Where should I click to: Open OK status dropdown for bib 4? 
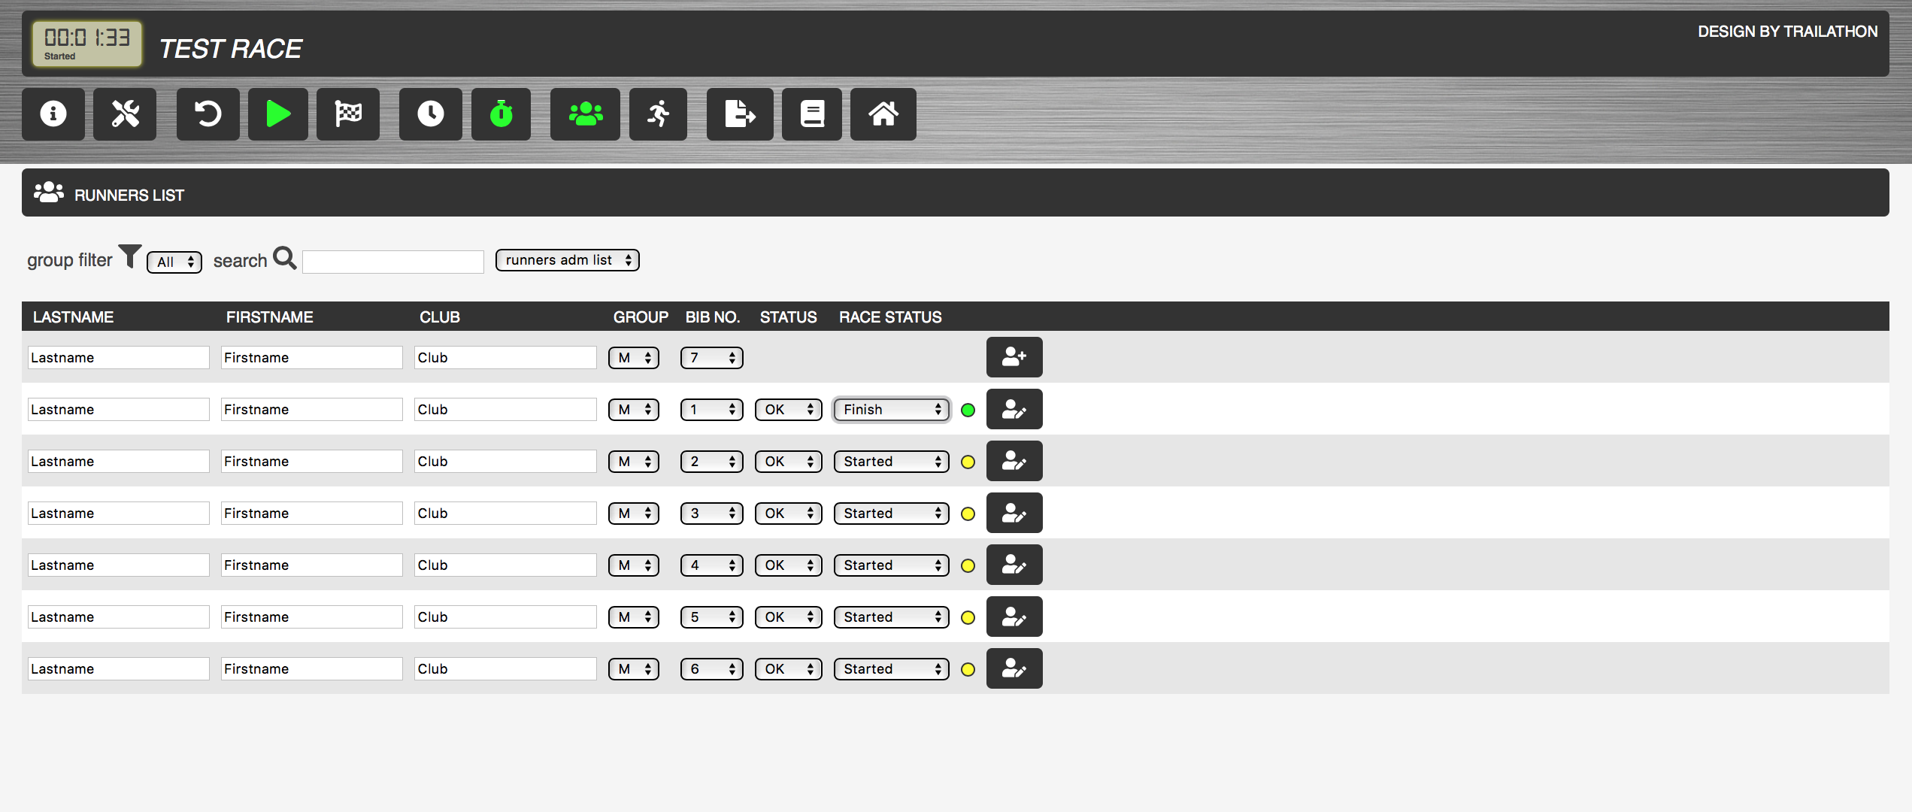pyautogui.click(x=788, y=565)
